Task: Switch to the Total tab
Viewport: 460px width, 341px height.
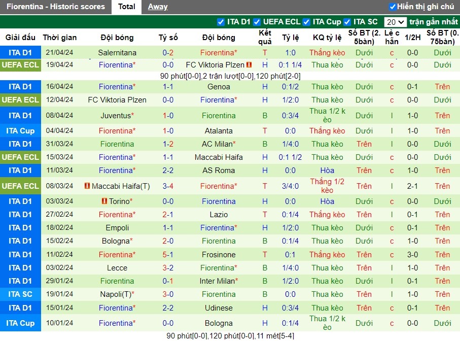Action: pyautogui.click(x=126, y=7)
